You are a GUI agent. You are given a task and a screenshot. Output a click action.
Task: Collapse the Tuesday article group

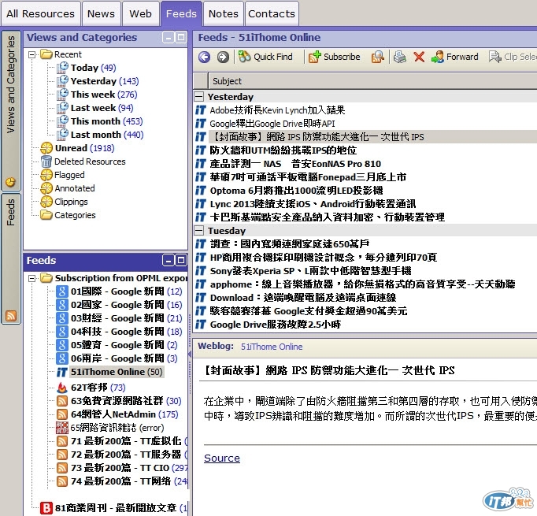pyautogui.click(x=199, y=231)
